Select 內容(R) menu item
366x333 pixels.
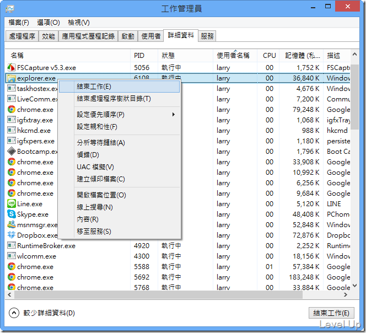point(120,219)
